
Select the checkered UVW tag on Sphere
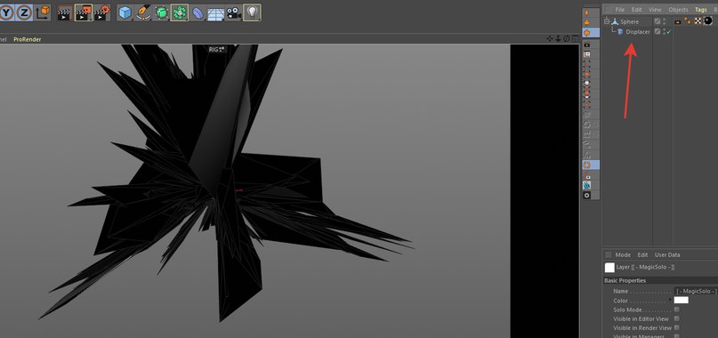click(698, 21)
